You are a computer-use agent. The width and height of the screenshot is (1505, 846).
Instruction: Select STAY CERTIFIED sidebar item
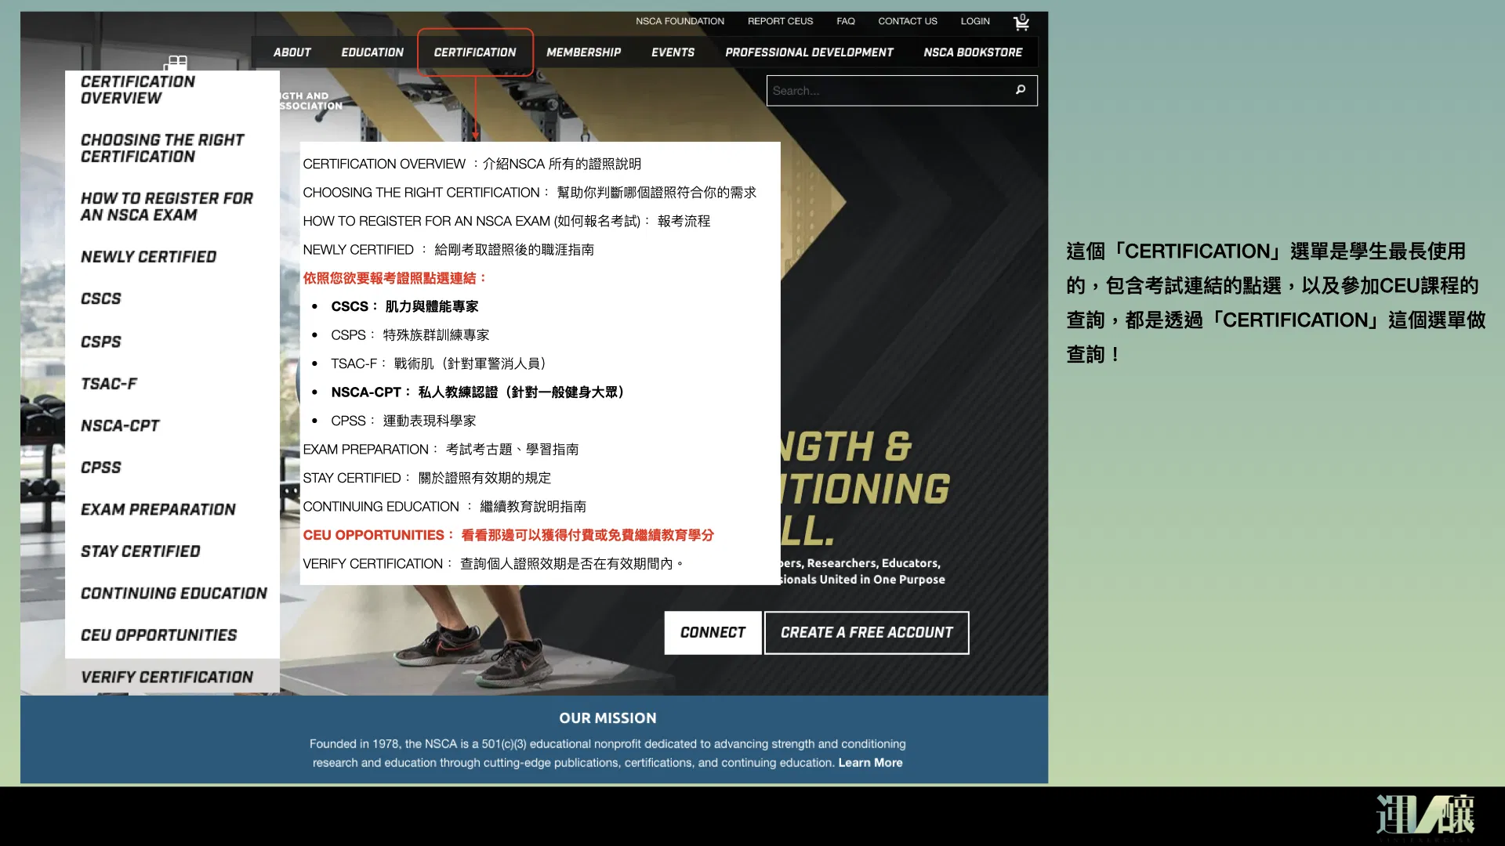[x=140, y=551]
